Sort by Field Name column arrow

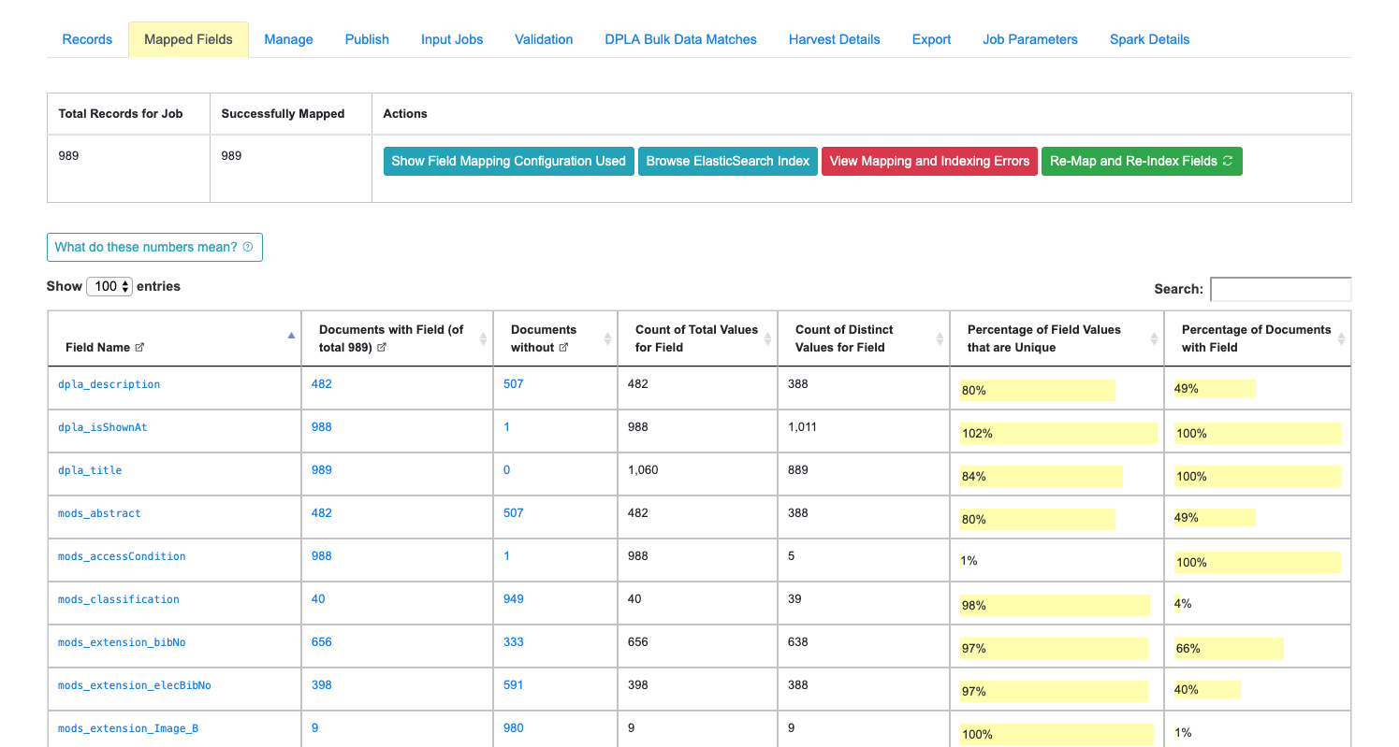pyautogui.click(x=291, y=335)
